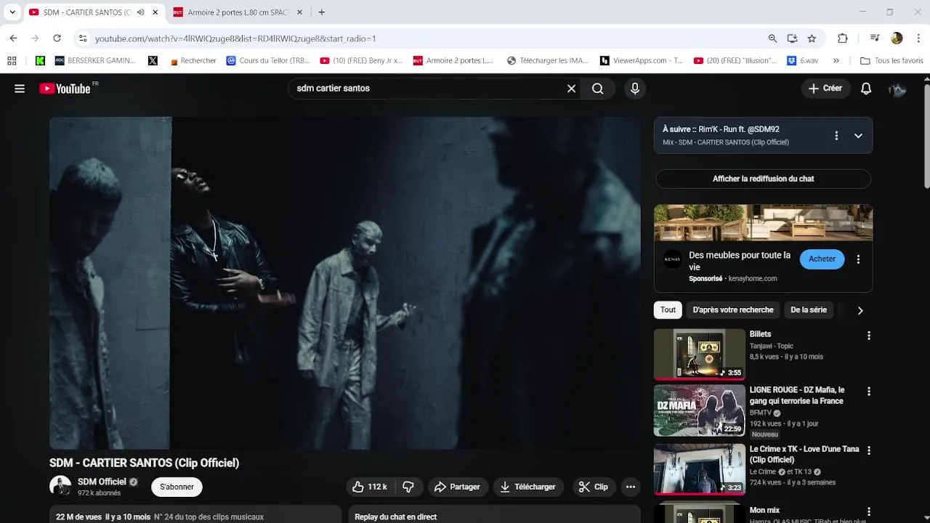Create a clip with the Clip button
Screen dimensions: 930x523
click(x=594, y=487)
